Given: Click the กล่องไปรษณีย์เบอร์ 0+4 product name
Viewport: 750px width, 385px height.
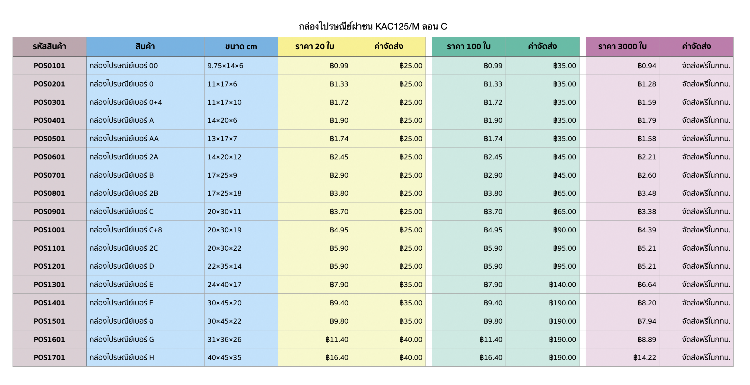Looking at the screenshot, I should 126,102.
